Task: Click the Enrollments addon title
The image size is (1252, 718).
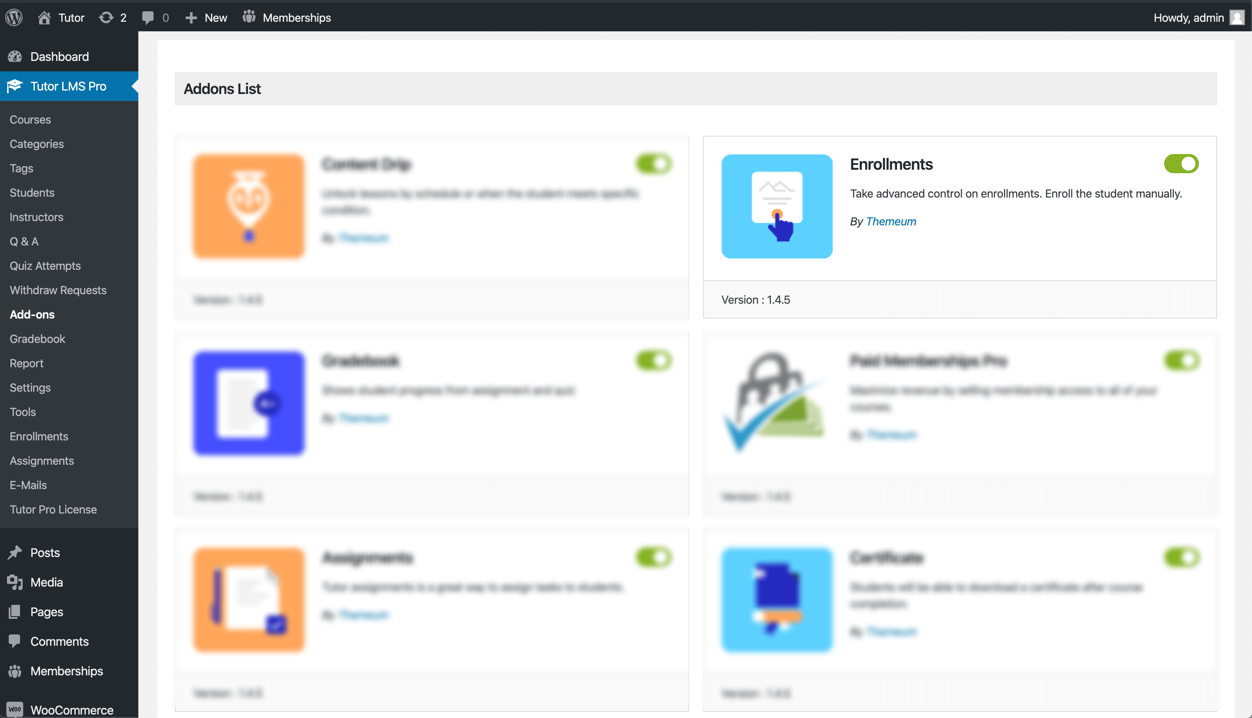Action: (890, 164)
